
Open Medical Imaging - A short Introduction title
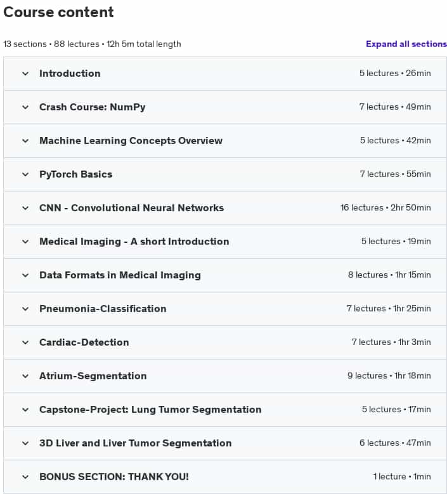tap(134, 242)
